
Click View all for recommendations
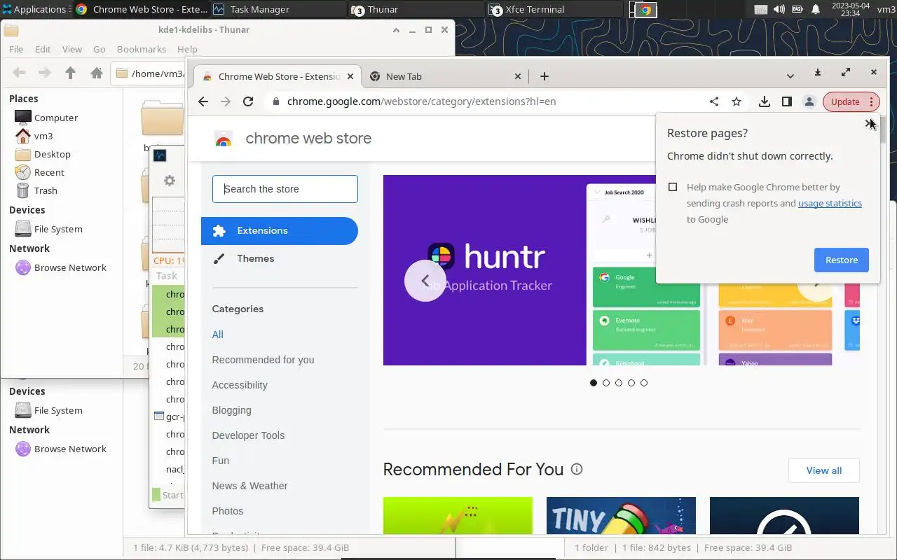[824, 470]
